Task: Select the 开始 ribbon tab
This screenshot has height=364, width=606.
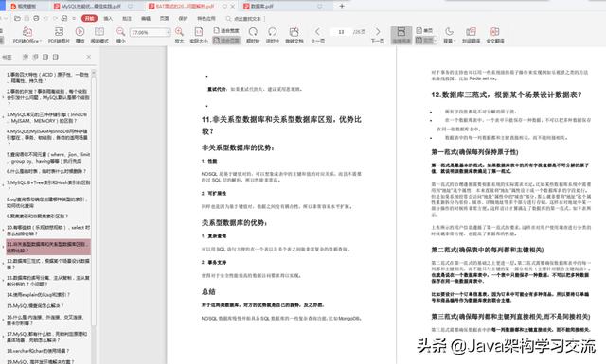Action: (89, 18)
